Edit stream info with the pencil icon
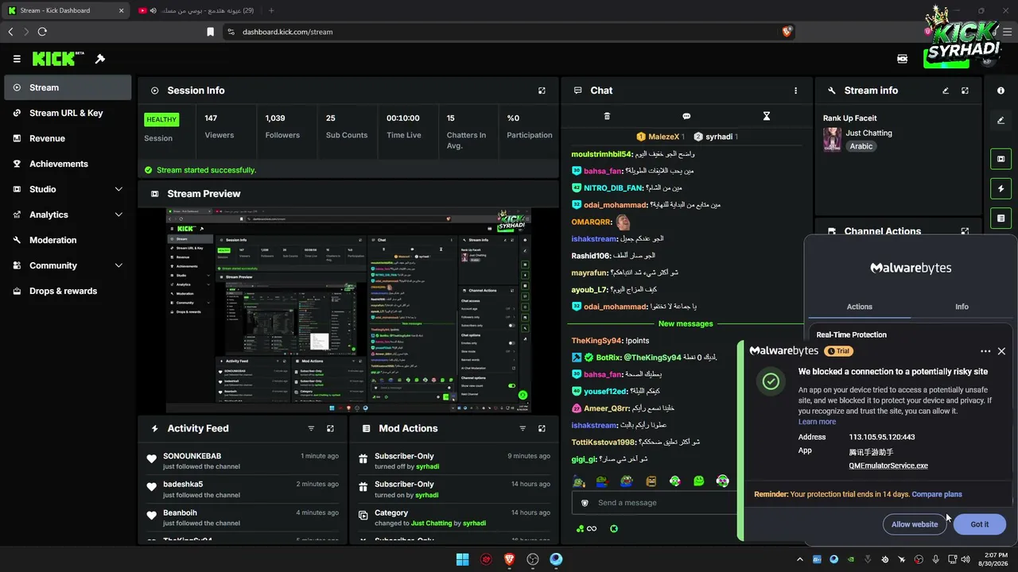Screen dimensions: 1018x572 946,91
